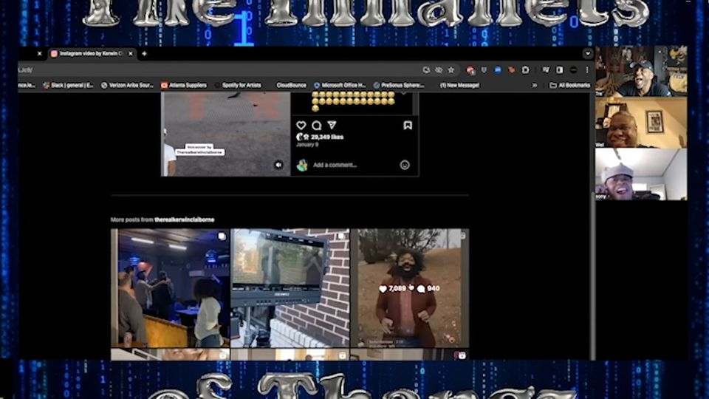Open the Spotify for Artists bookmark
This screenshot has height=399, width=709.
coord(239,85)
